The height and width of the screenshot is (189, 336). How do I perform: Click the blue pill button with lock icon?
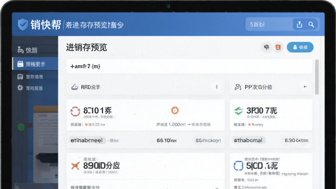click(300, 47)
